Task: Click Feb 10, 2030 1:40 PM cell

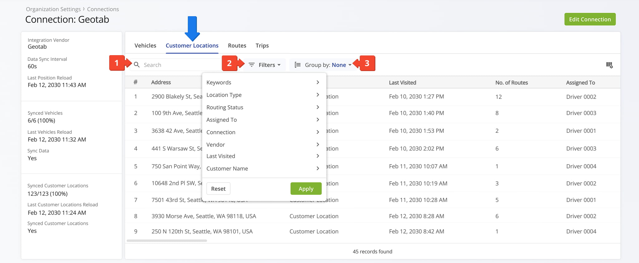Action: pyautogui.click(x=417, y=113)
